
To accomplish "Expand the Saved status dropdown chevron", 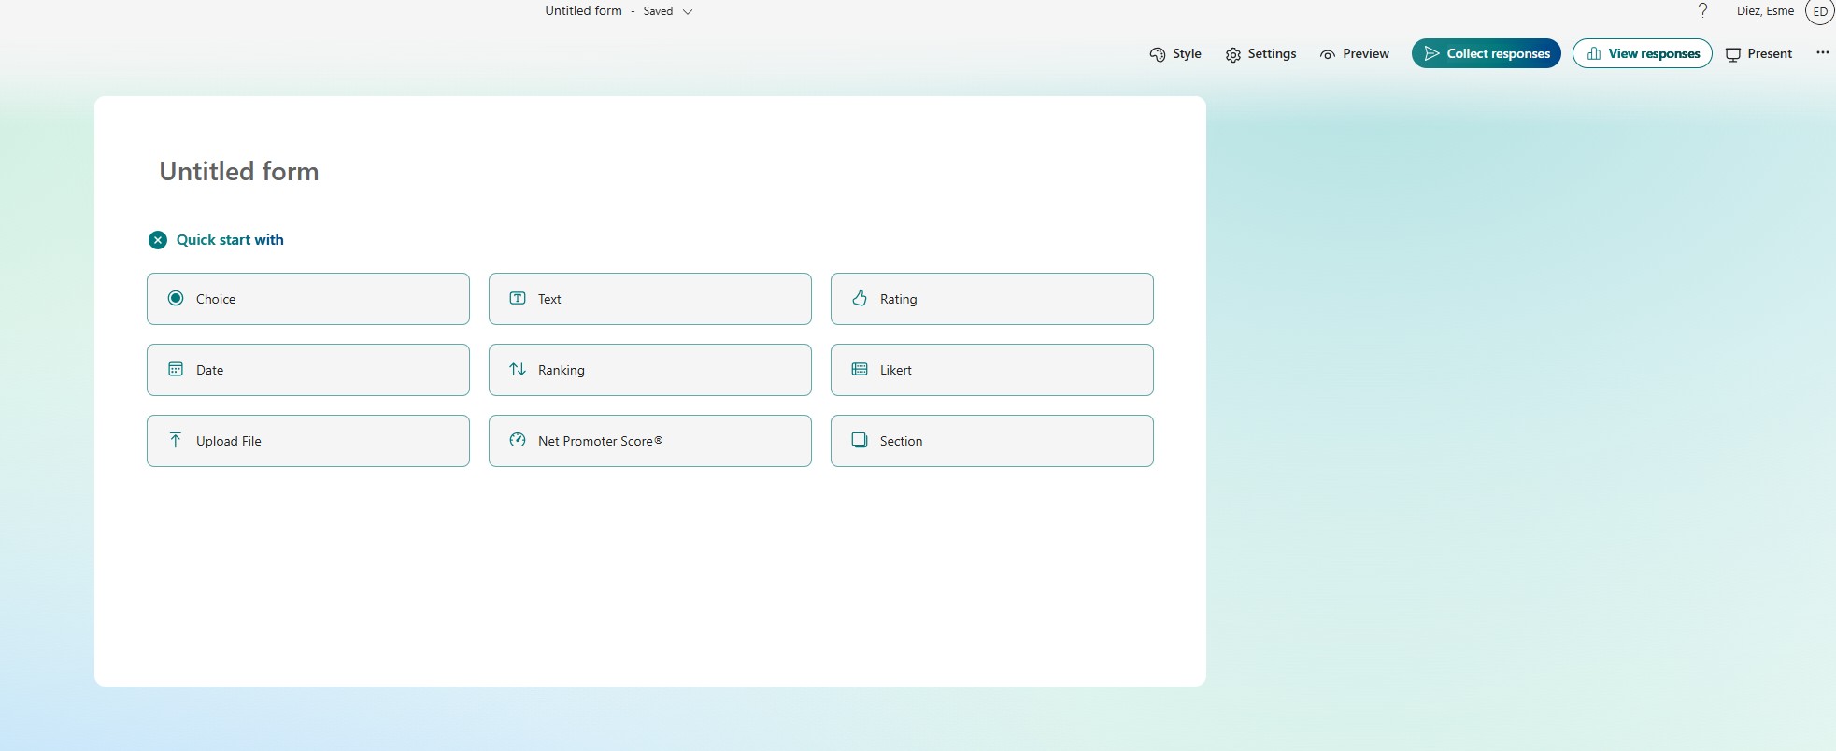I will pyautogui.click(x=688, y=12).
